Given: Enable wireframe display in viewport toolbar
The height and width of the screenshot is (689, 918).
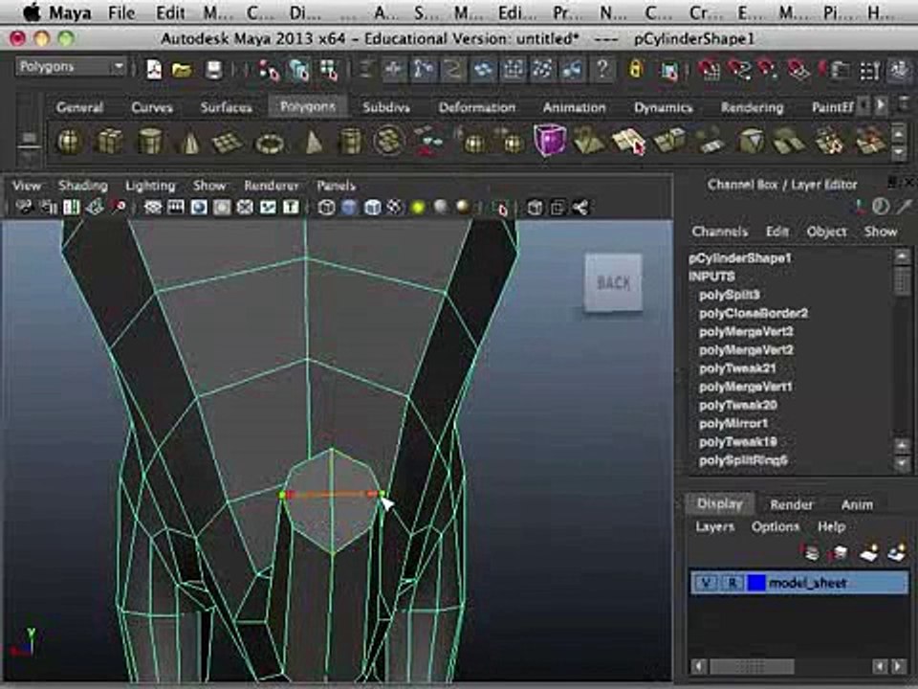Looking at the screenshot, I should coord(327,207).
